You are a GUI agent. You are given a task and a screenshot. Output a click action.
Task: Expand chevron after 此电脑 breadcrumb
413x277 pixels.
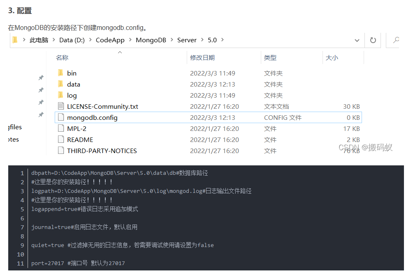click(x=54, y=40)
